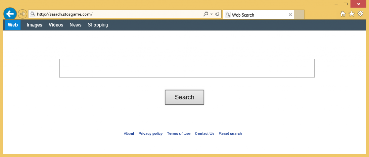The width and height of the screenshot is (369, 157).
Task: Click the address bar search magnifier icon
Action: (x=206, y=14)
